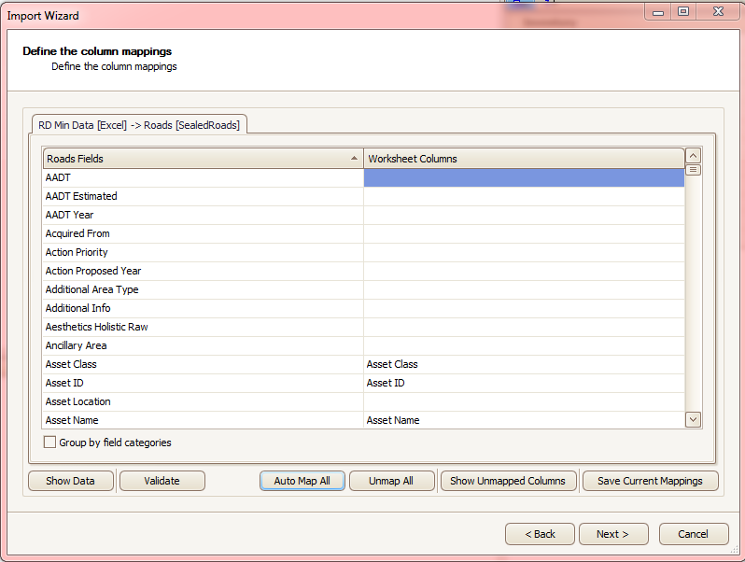Image resolution: width=745 pixels, height=562 pixels.
Task: Show Unmapped Columns button
Action: pyautogui.click(x=508, y=481)
